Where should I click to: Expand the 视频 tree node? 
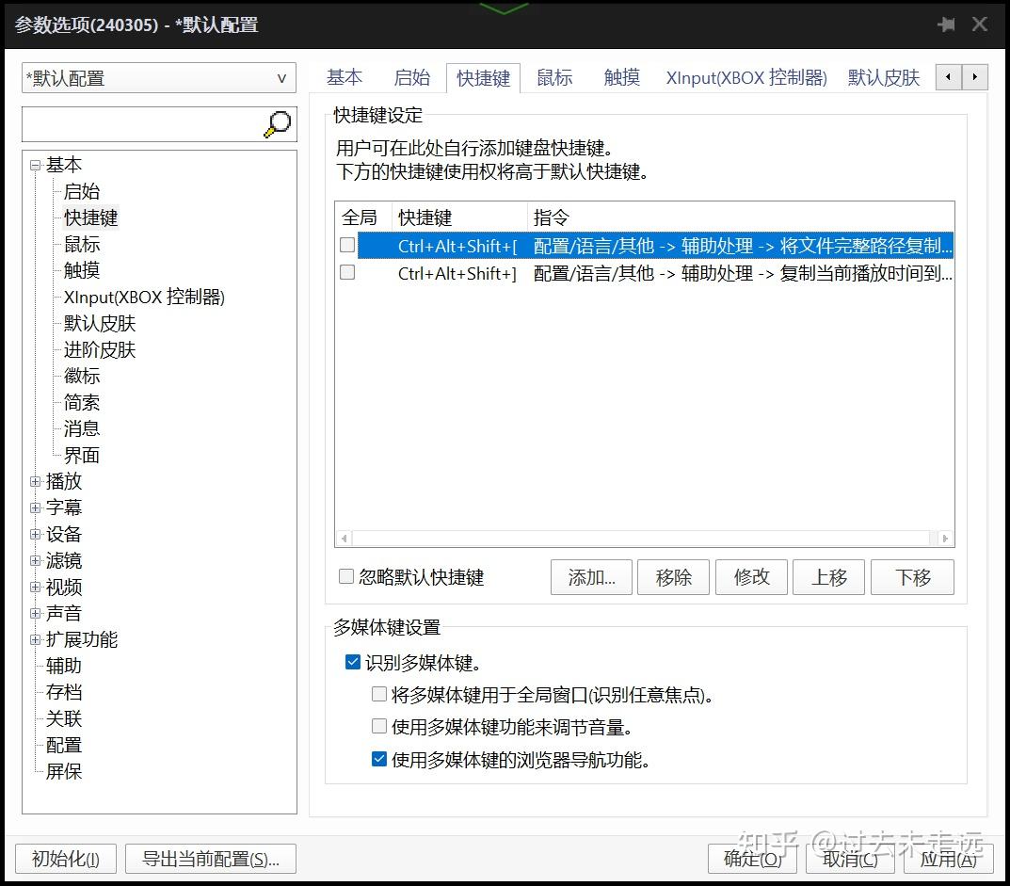coord(35,587)
